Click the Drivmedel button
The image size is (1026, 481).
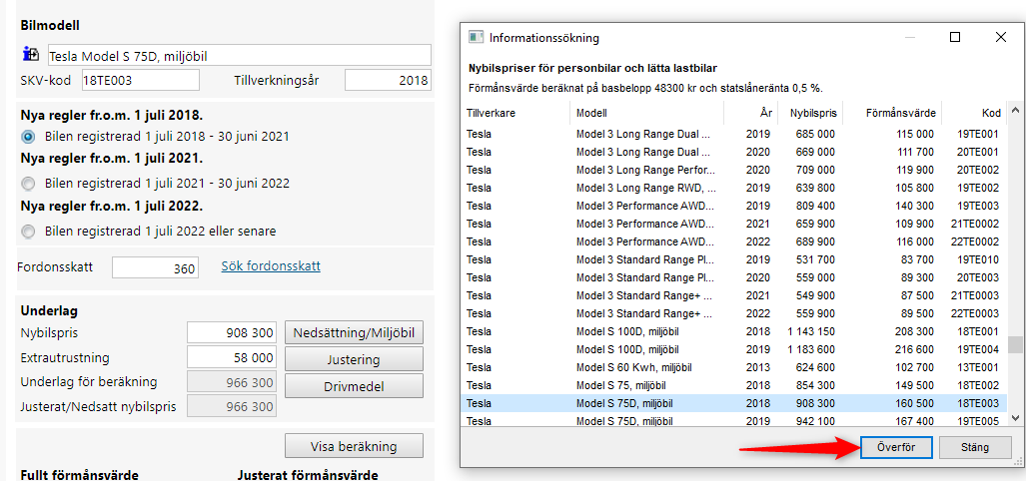click(x=354, y=385)
